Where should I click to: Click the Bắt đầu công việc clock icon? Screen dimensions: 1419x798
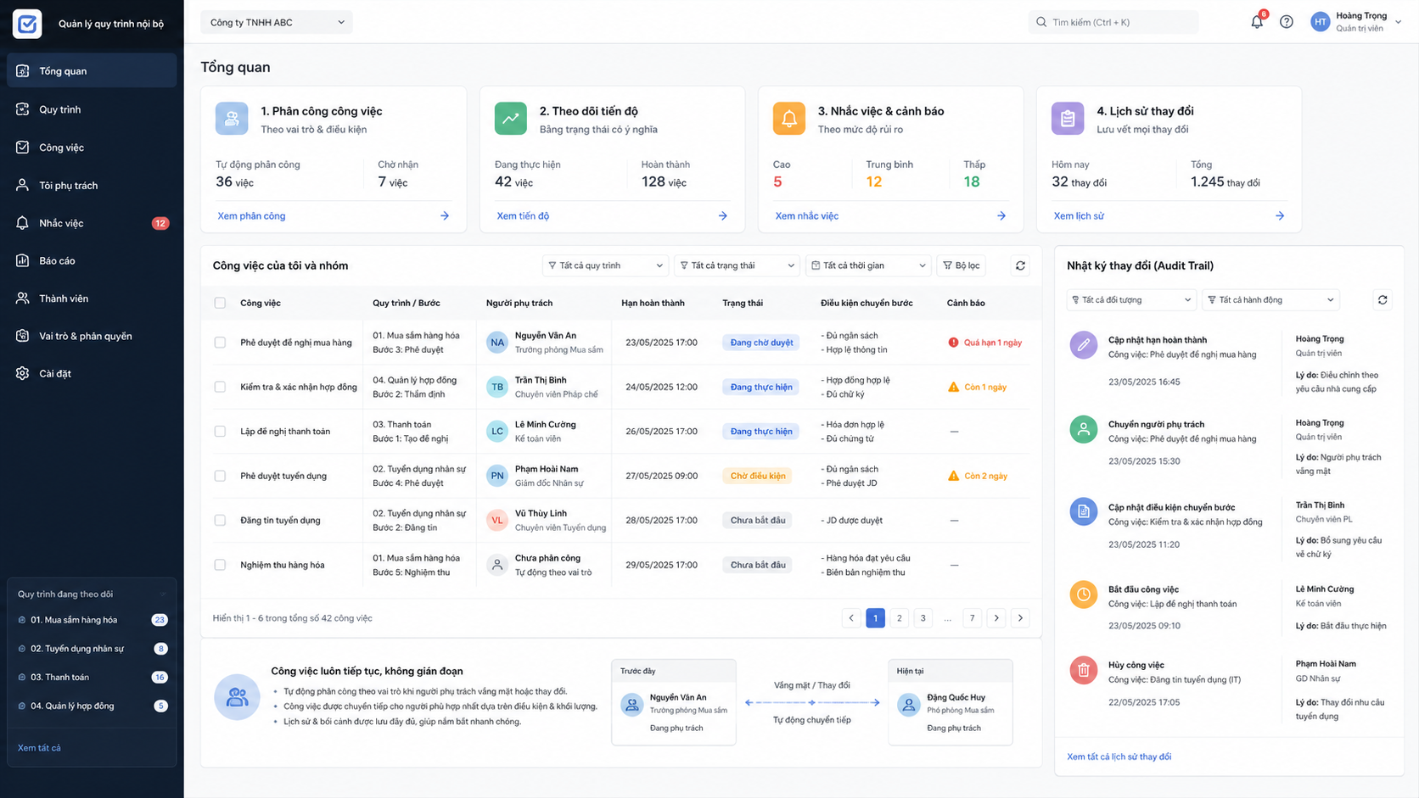coord(1083,594)
